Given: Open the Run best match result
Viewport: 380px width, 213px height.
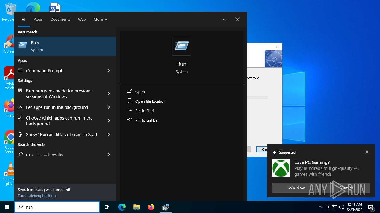Looking at the screenshot, I should click(x=65, y=46).
